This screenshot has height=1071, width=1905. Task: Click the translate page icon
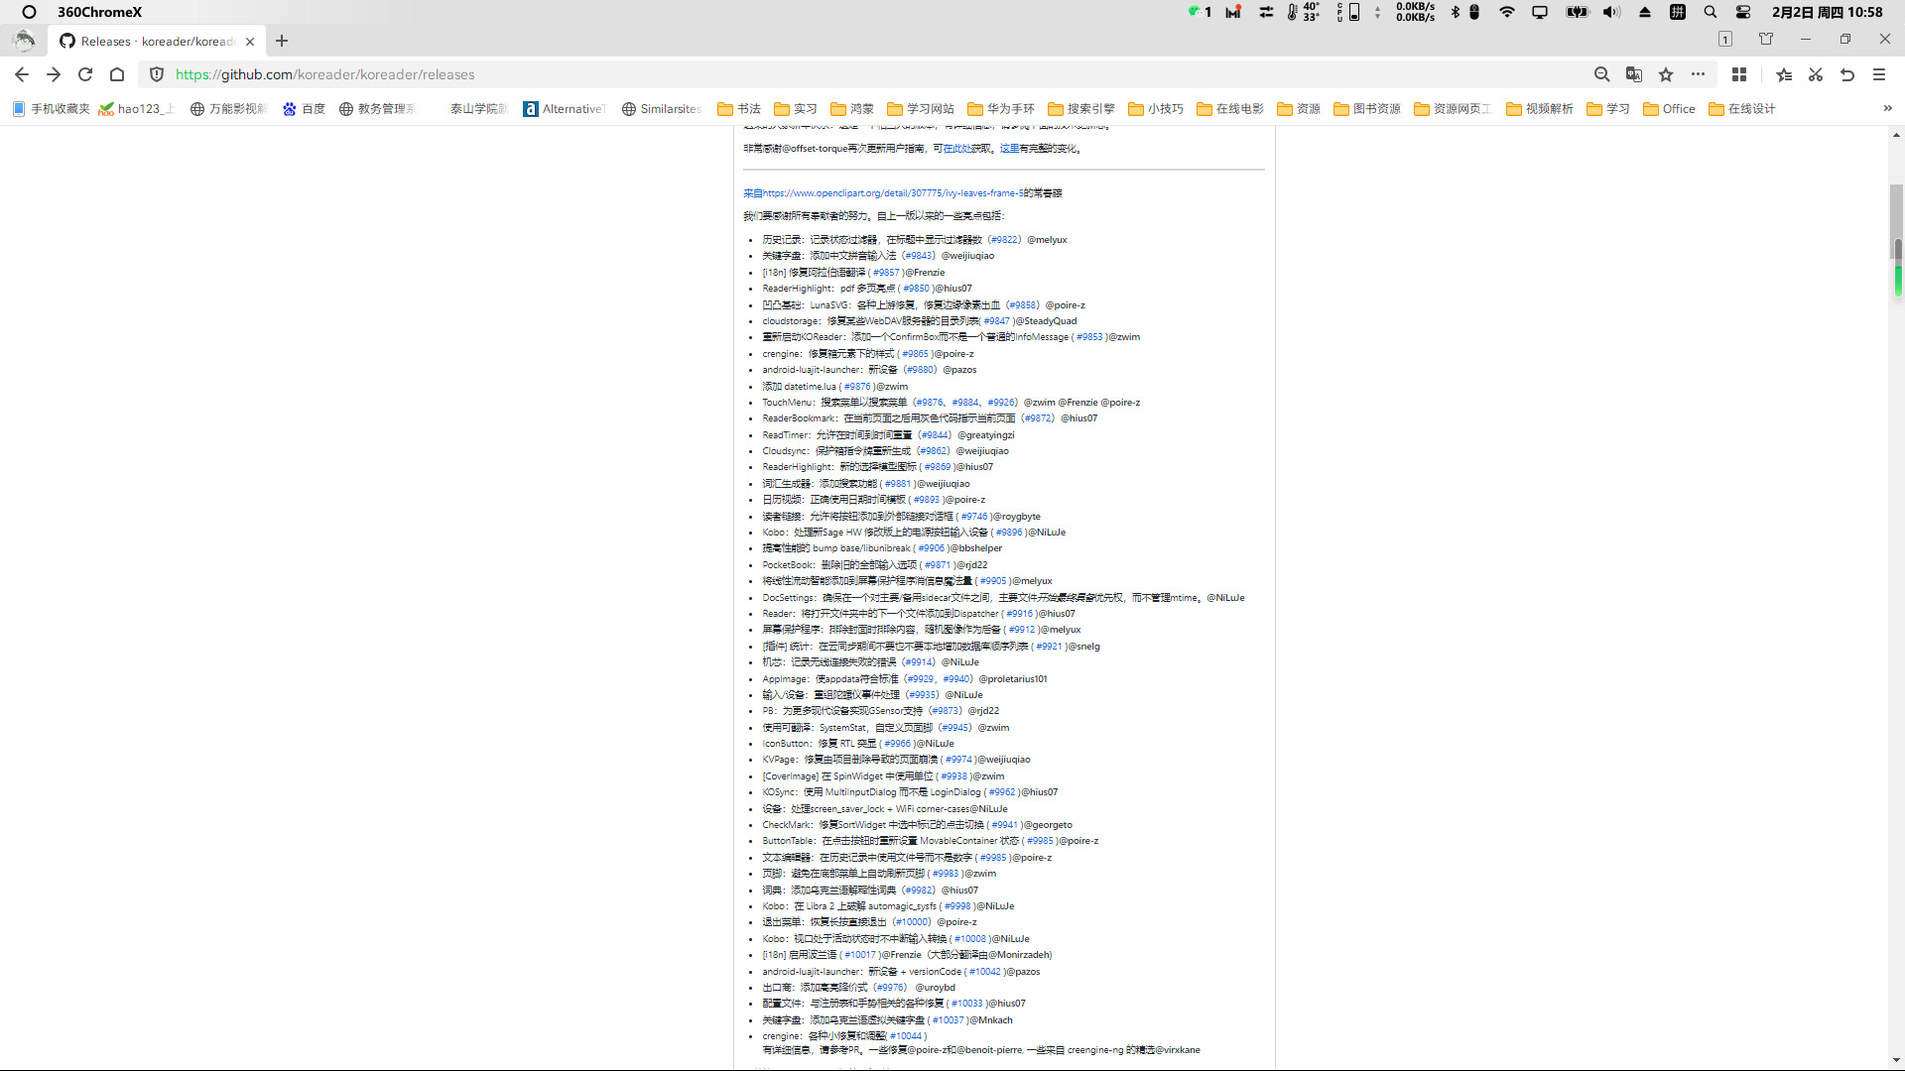coord(1634,74)
